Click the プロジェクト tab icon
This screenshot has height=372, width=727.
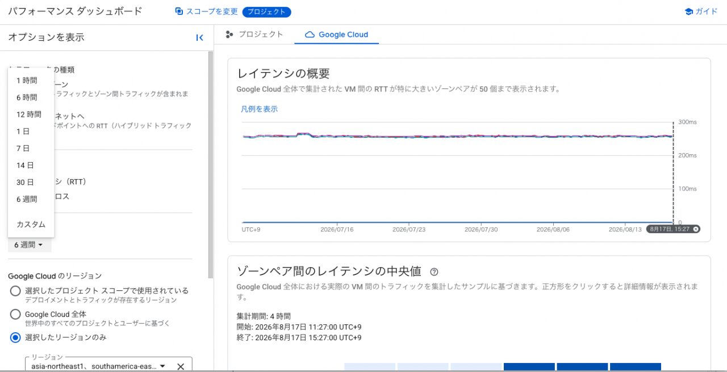tap(229, 35)
